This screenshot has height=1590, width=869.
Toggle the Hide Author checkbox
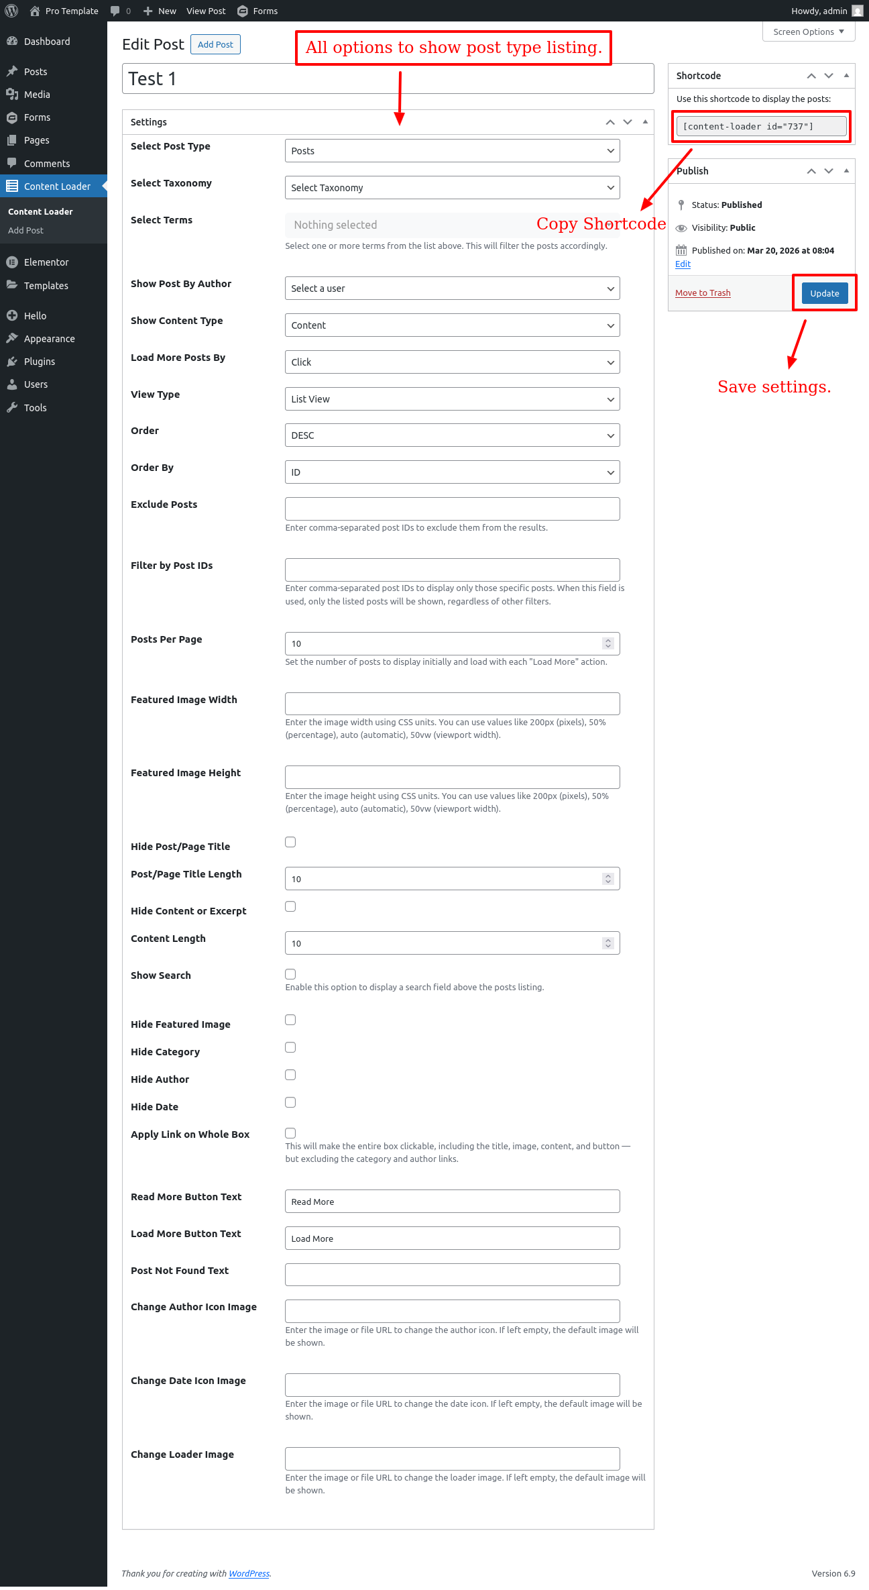coord(290,1075)
